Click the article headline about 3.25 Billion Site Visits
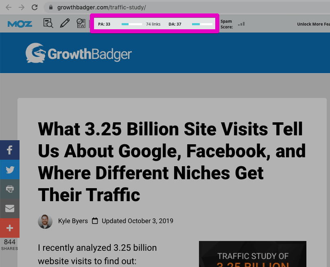This screenshot has width=330, height=267. (x=172, y=162)
